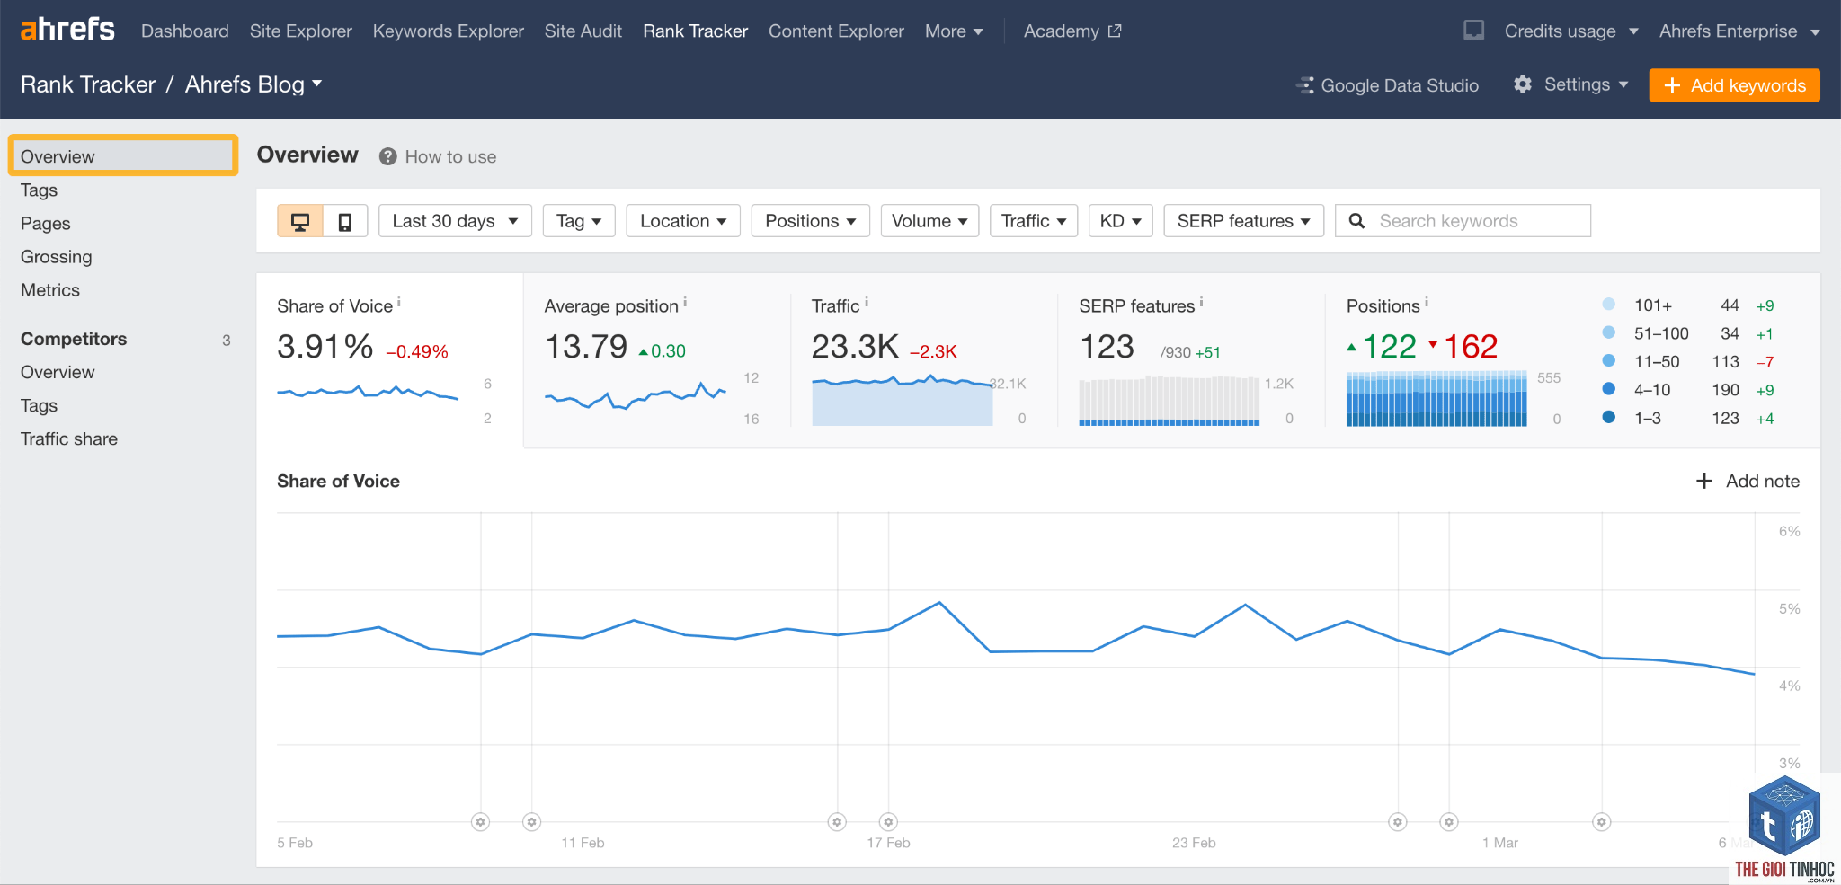
Task: Expand the More menu in top navigation
Action: coord(954,31)
